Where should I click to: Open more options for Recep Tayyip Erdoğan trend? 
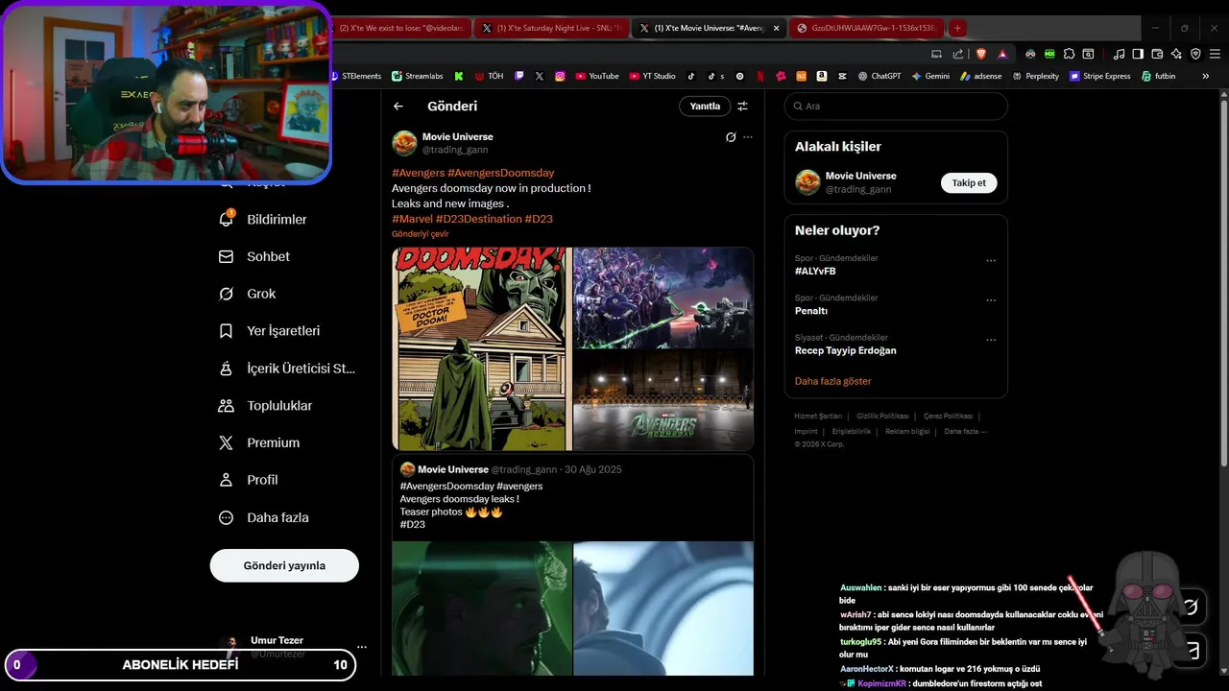pos(991,340)
